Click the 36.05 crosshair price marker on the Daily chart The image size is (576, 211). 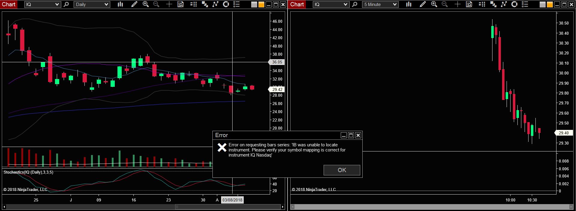[x=277, y=62]
